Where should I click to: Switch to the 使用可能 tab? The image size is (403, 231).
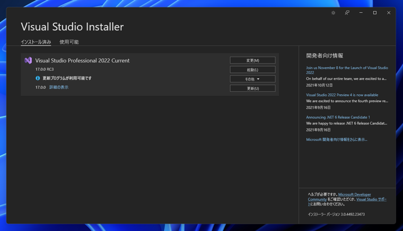click(x=69, y=42)
